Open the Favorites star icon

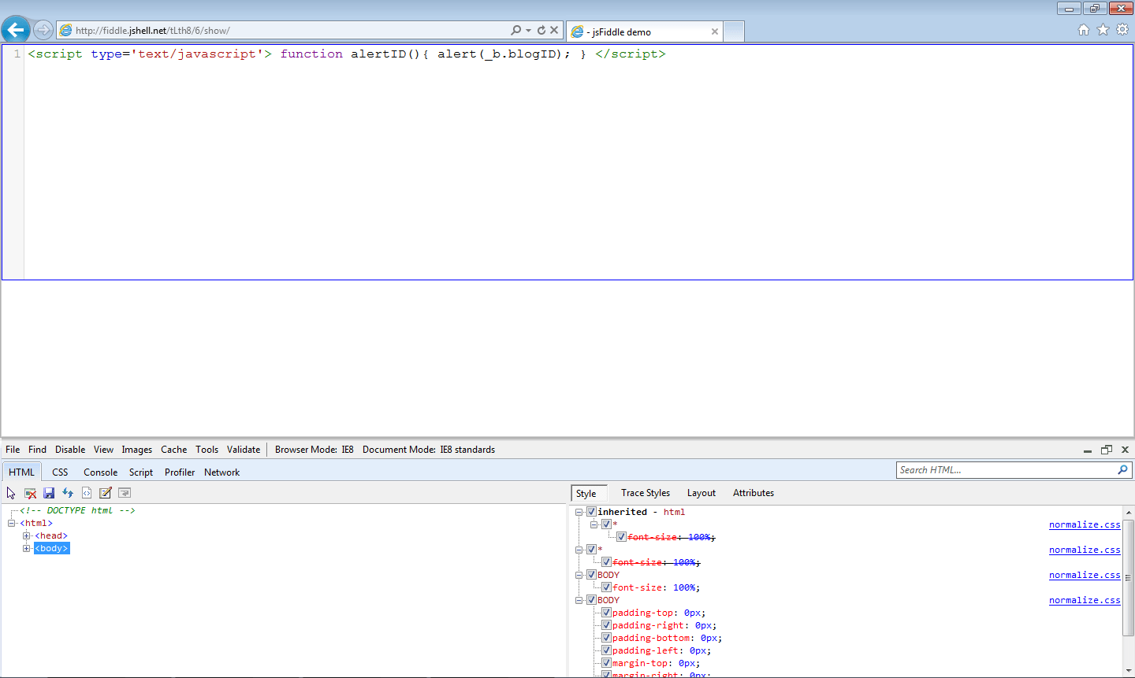[1103, 30]
